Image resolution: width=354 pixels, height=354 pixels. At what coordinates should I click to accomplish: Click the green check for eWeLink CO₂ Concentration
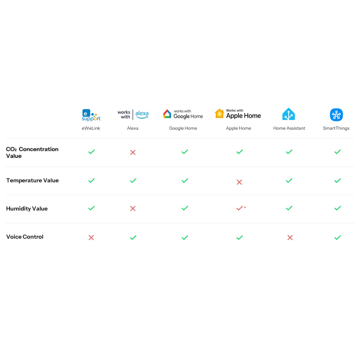pyautogui.click(x=92, y=152)
